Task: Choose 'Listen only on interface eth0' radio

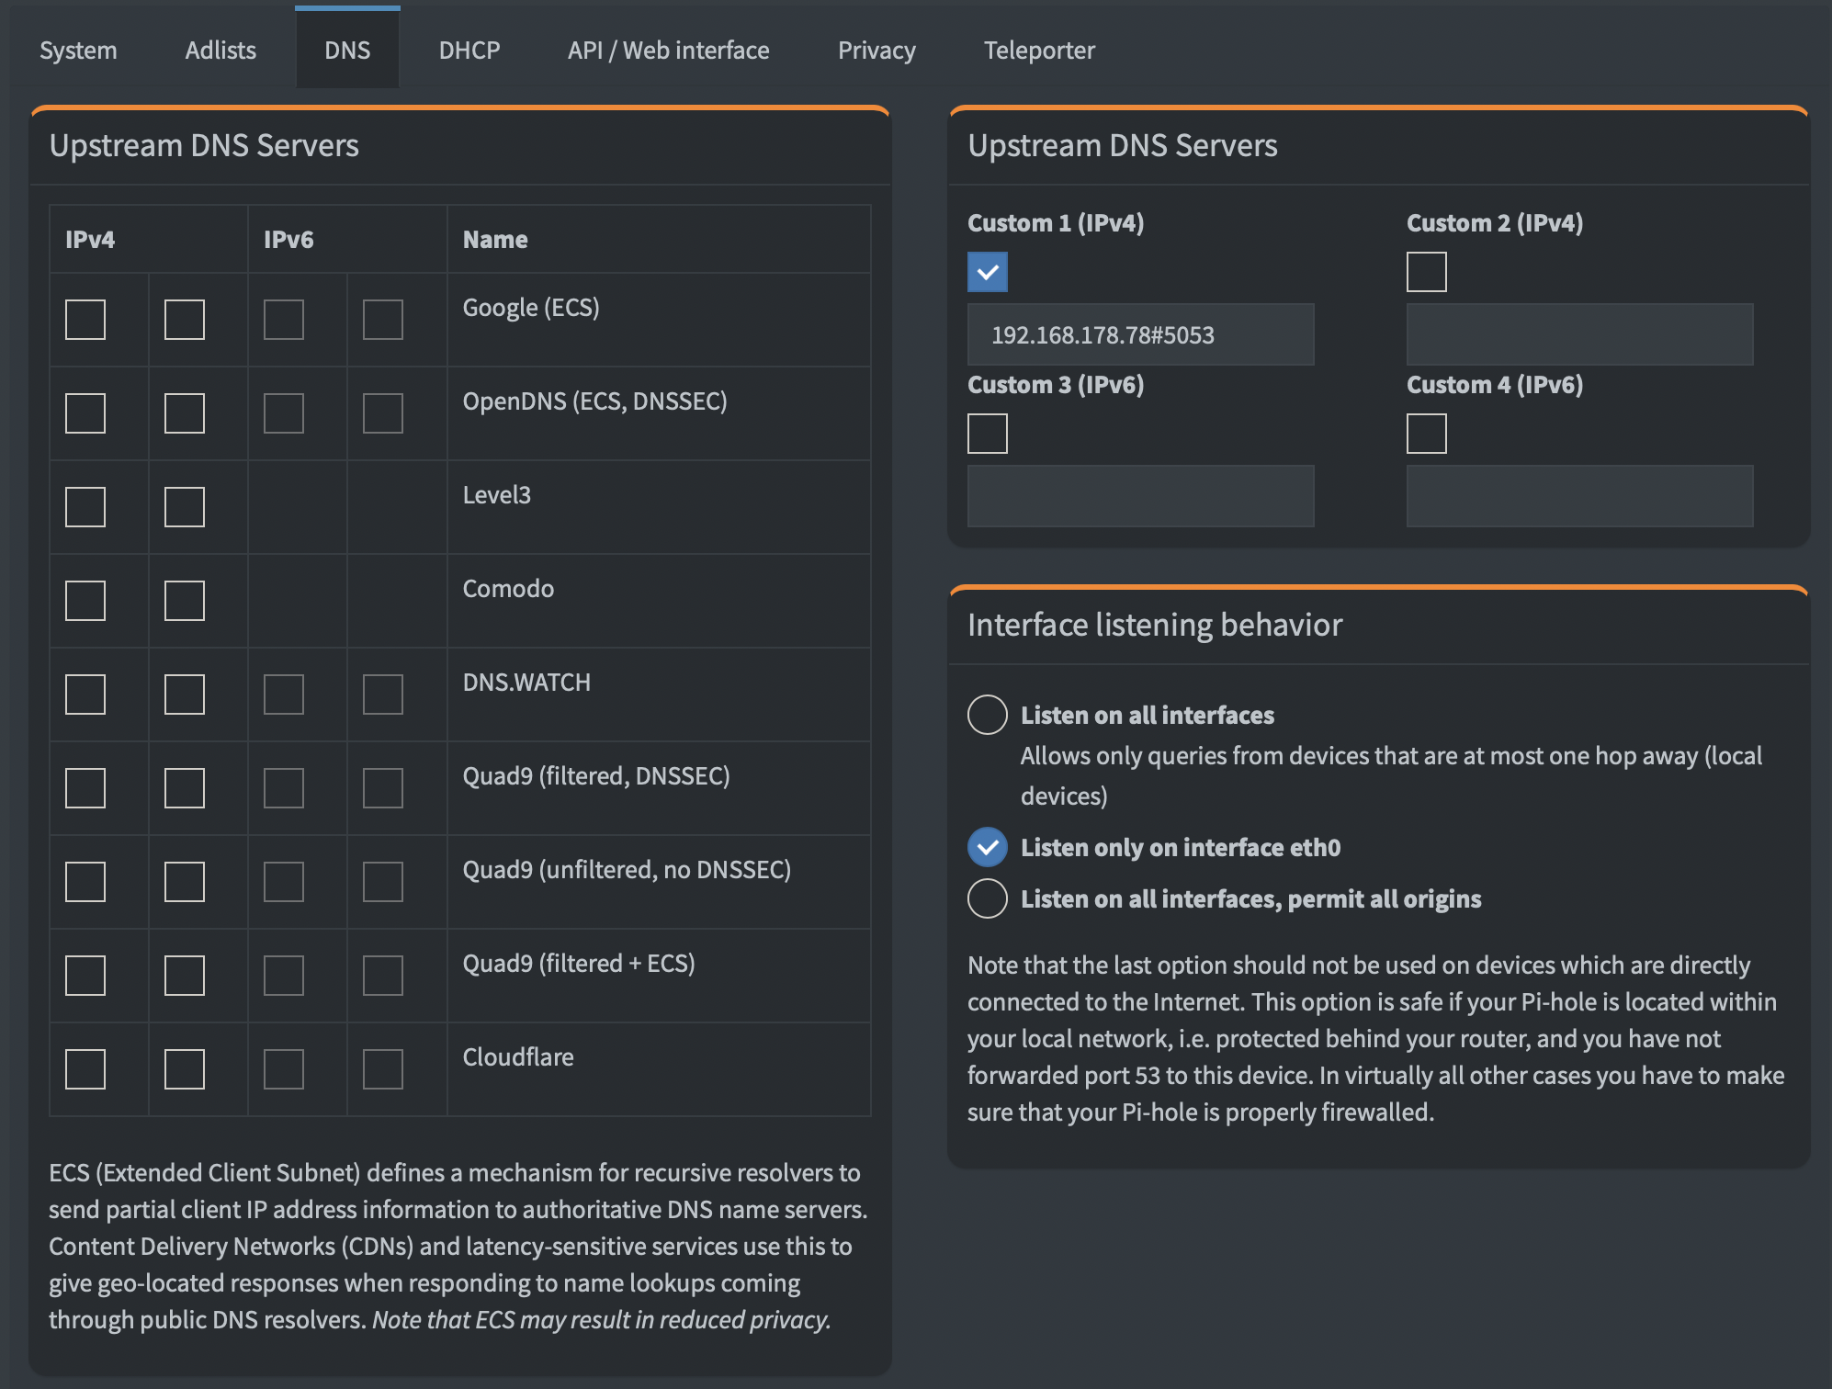Action: [x=988, y=847]
